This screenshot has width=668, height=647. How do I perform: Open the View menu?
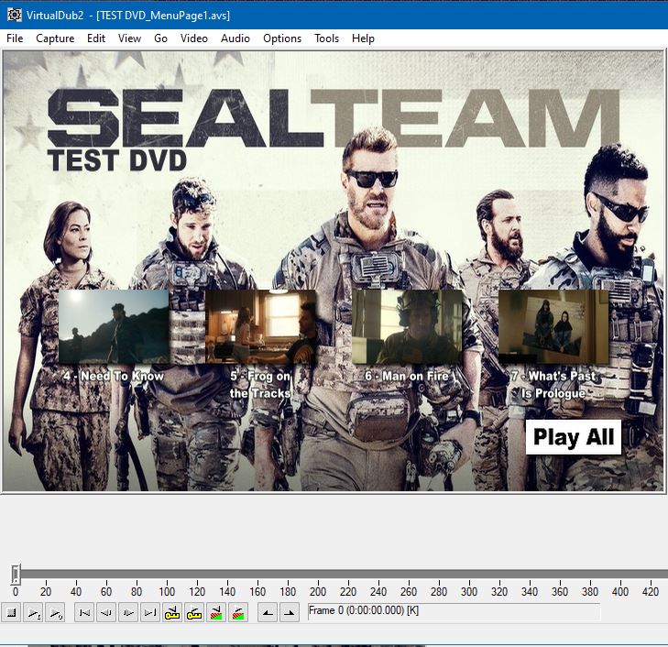pos(129,38)
